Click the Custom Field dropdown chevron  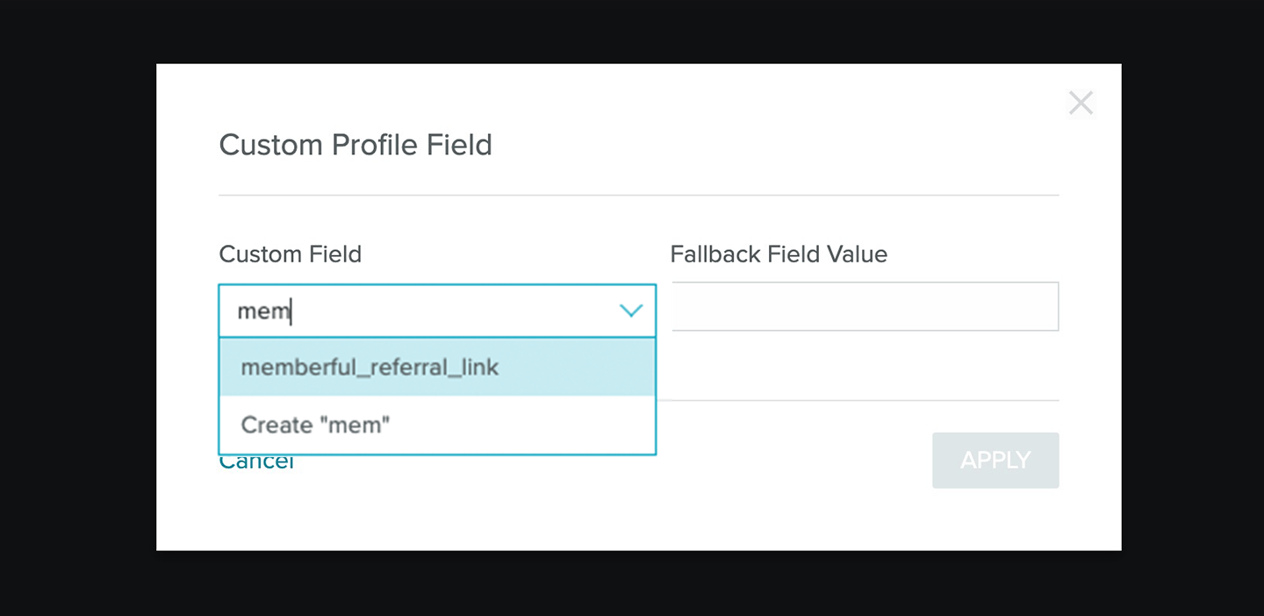click(631, 311)
